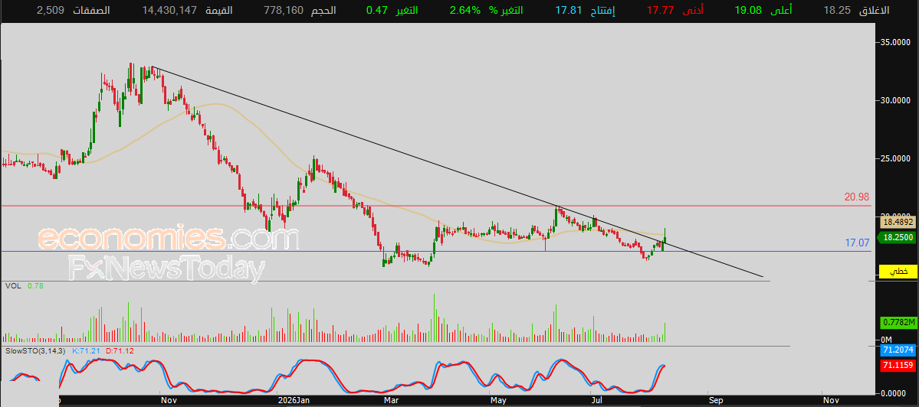This screenshot has height=407, width=919.
Task: Click the التغير % change percent value
Action: click(467, 10)
